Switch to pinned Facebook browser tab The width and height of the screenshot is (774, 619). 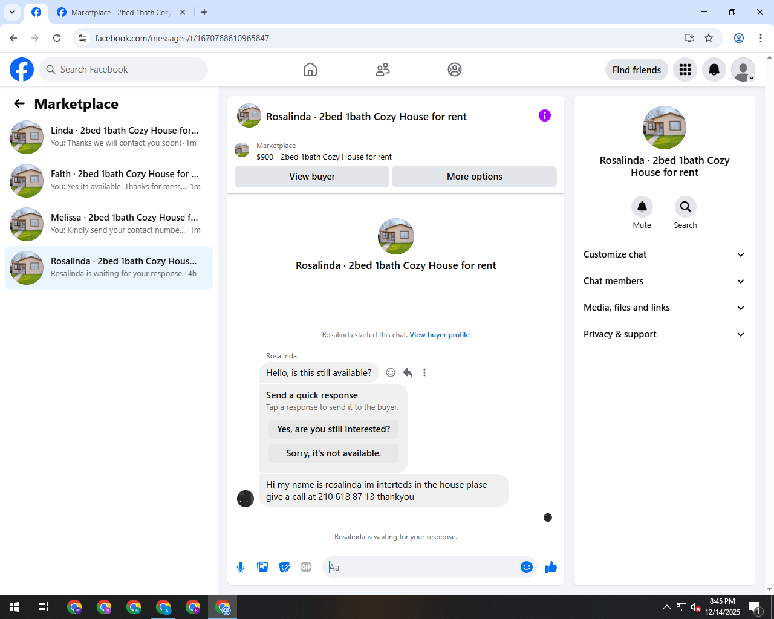coord(36,12)
